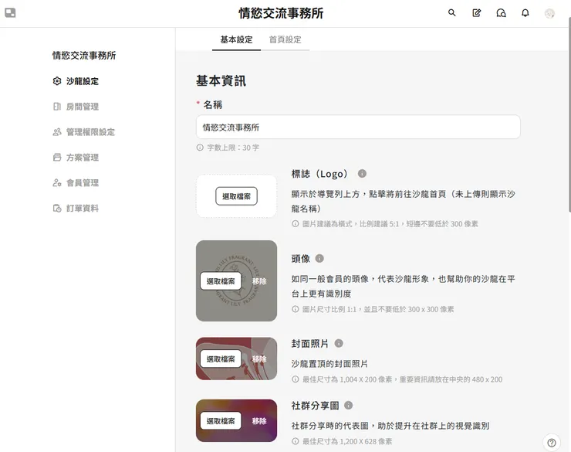Viewport: 571px width, 452px height.
Task: Click the member icon for 會員管理
Action: pyautogui.click(x=57, y=183)
